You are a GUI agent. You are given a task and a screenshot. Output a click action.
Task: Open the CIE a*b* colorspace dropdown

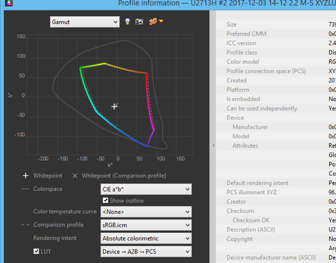146,189
